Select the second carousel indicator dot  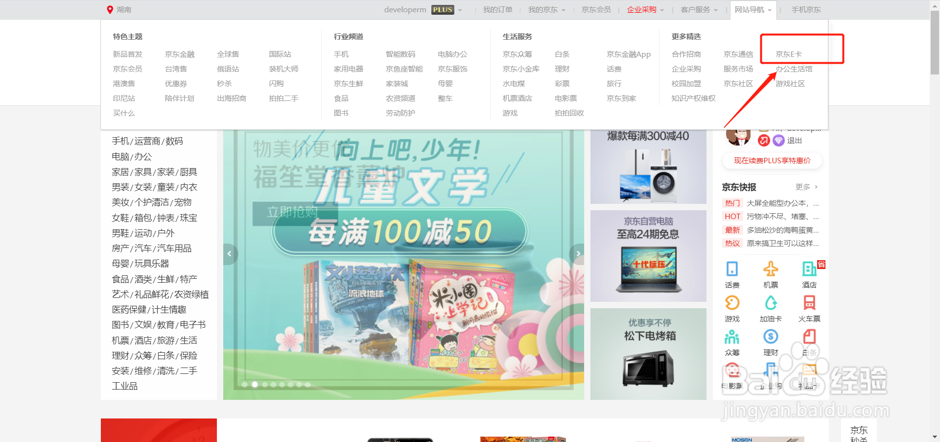tap(255, 385)
